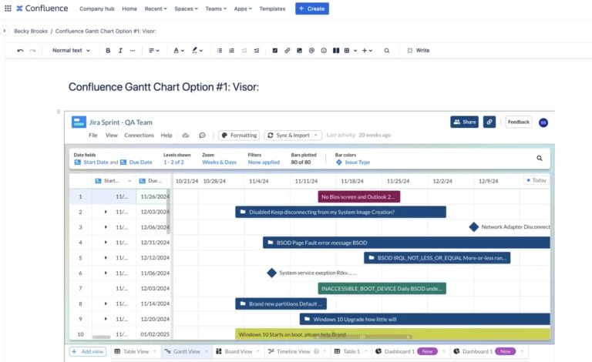The image size is (592, 362).
Task: Outdent the current list item
Action: coord(244,51)
